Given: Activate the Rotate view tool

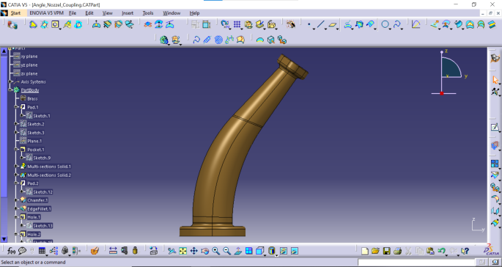Looking at the screenshot, I should coord(205,251).
